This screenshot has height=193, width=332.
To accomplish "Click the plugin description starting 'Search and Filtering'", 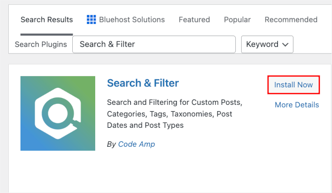I will click(174, 114).
